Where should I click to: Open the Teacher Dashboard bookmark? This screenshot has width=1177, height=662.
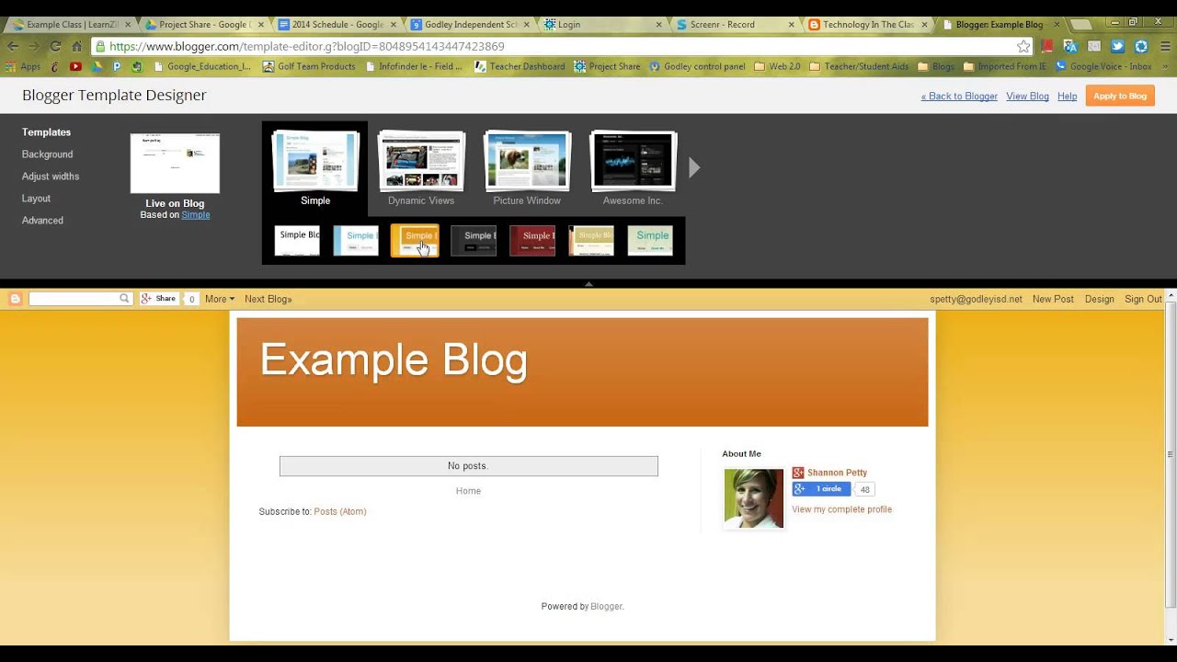tap(520, 66)
